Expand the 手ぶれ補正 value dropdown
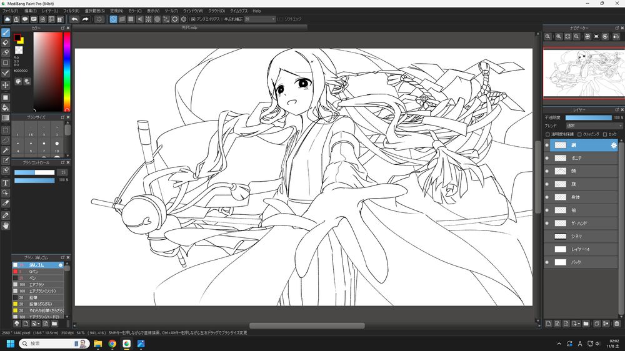The image size is (625, 351). click(273, 19)
